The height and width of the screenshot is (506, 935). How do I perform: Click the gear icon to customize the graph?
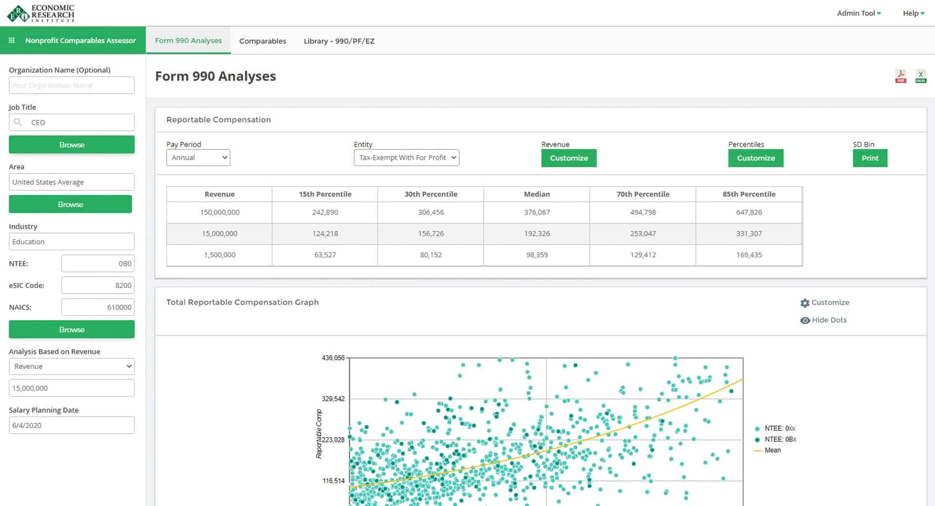pyautogui.click(x=805, y=303)
